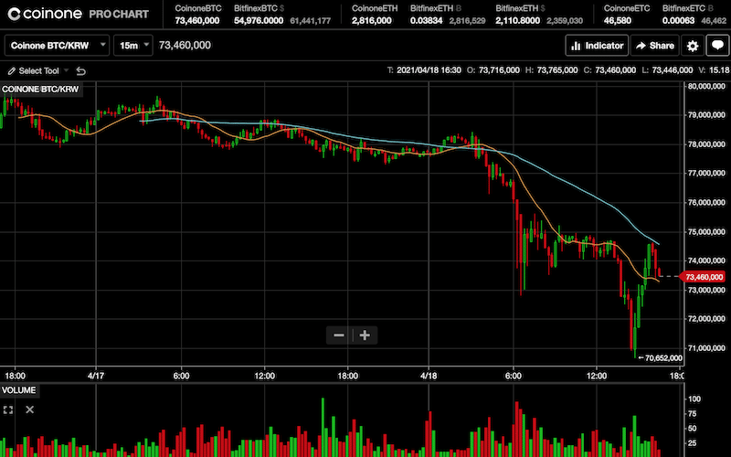
Task: Click the COINONE BTC/KRW chart label
Action: (x=40, y=89)
